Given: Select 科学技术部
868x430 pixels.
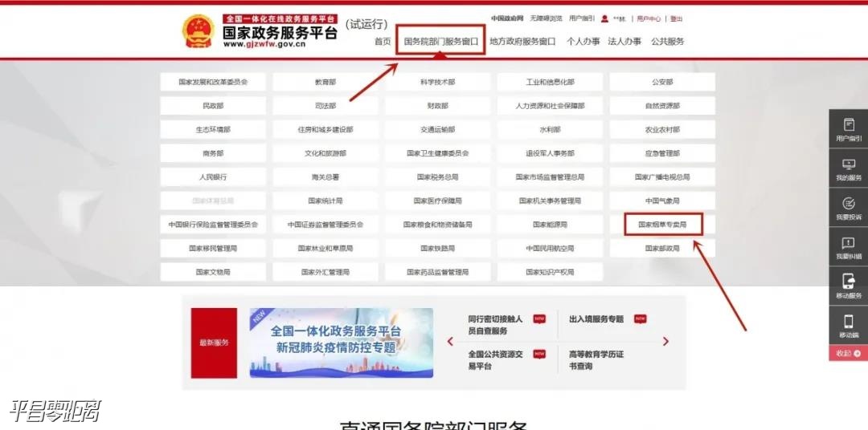Looking at the screenshot, I should (438, 82).
